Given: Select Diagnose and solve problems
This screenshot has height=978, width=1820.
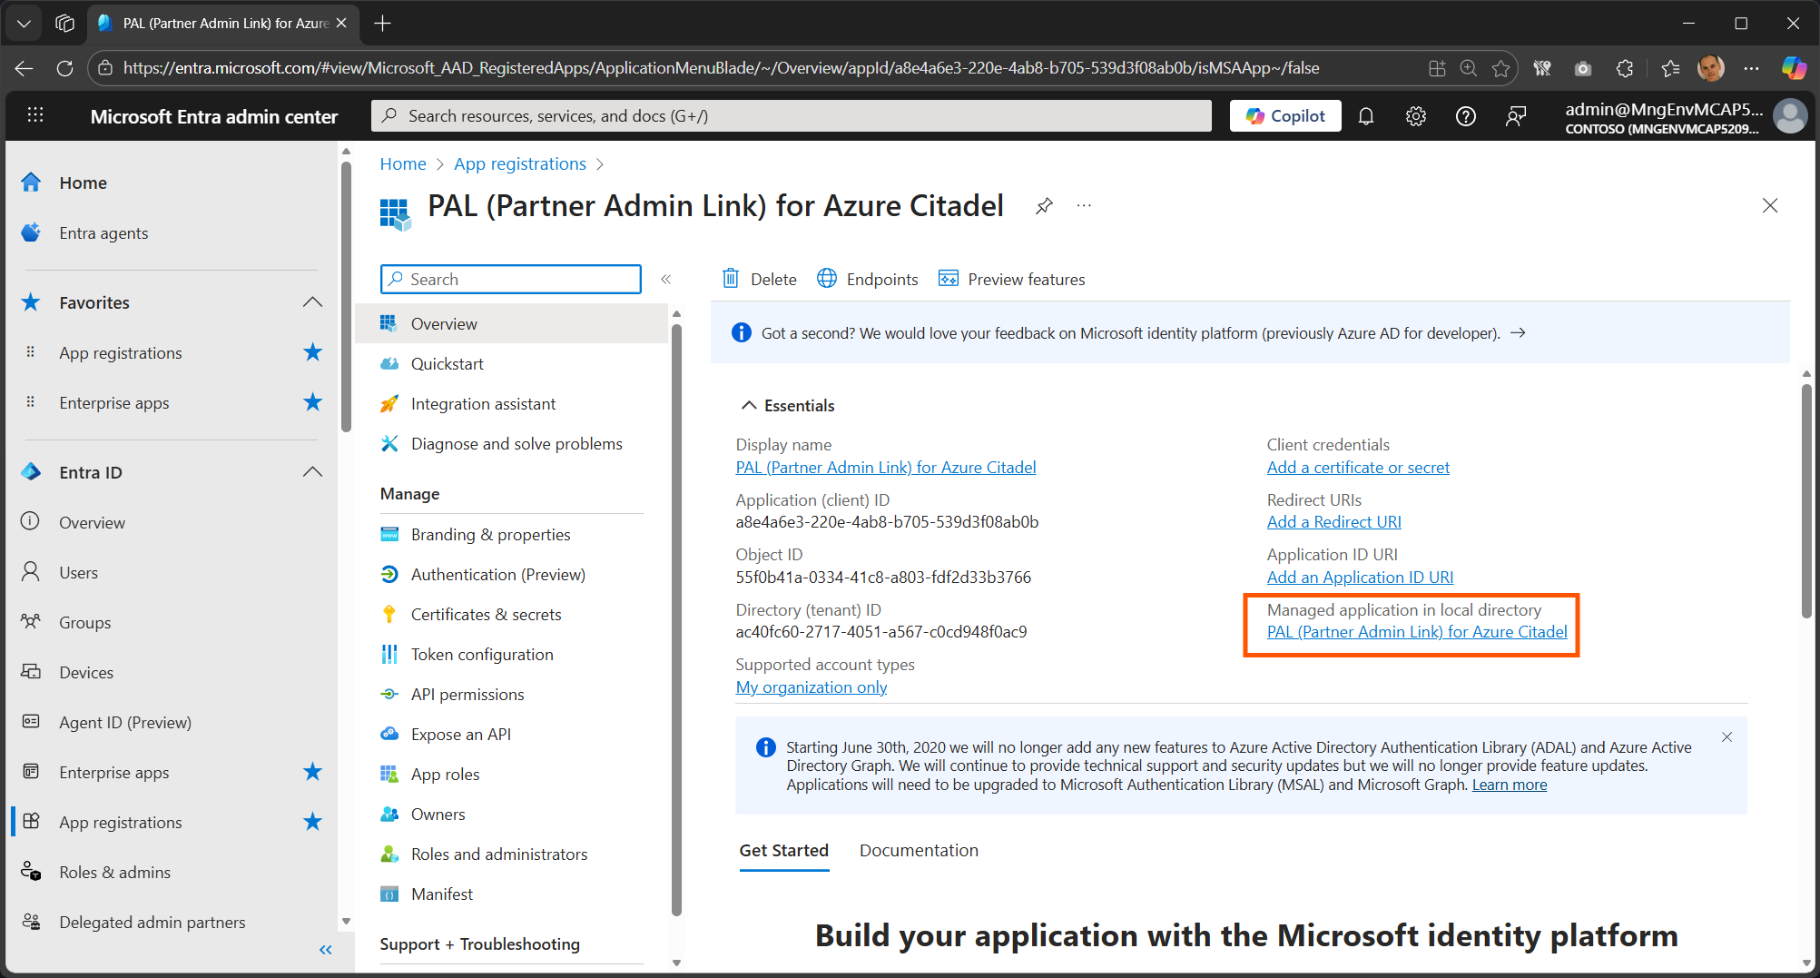Looking at the screenshot, I should point(516,443).
